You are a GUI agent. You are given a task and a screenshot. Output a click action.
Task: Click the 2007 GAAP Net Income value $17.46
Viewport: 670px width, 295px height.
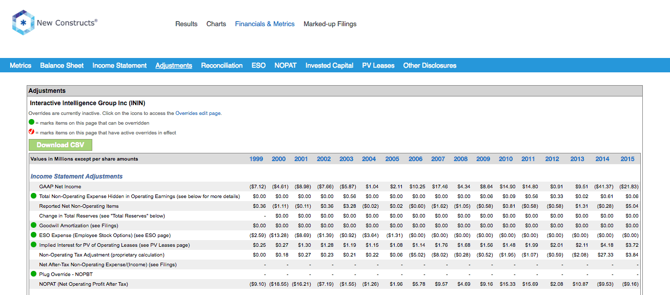[440, 186]
